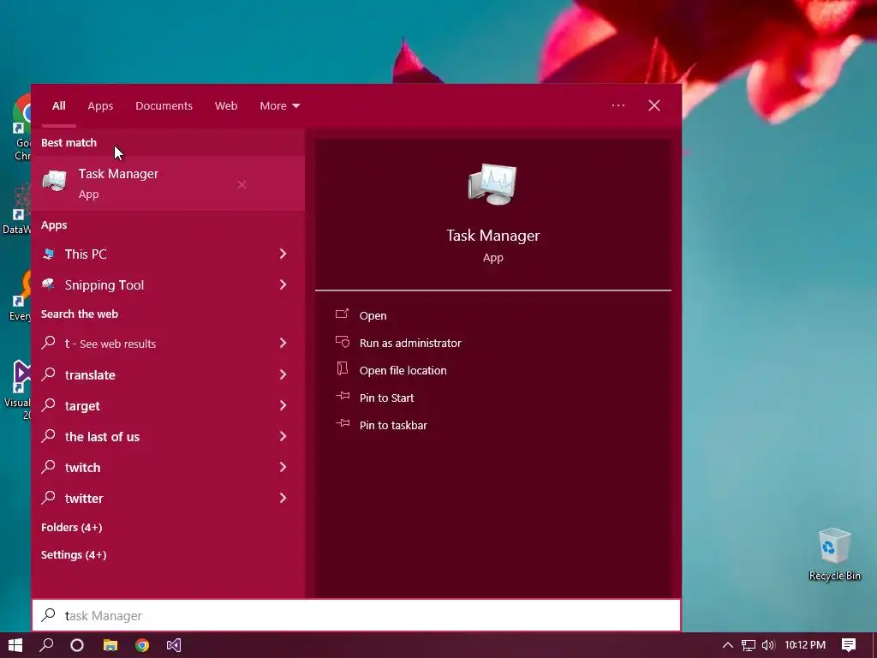
Task: Open the 10:12 PM clock flyout
Action: click(x=805, y=645)
